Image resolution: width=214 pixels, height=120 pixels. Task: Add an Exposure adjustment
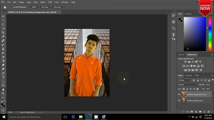(x=197, y=62)
